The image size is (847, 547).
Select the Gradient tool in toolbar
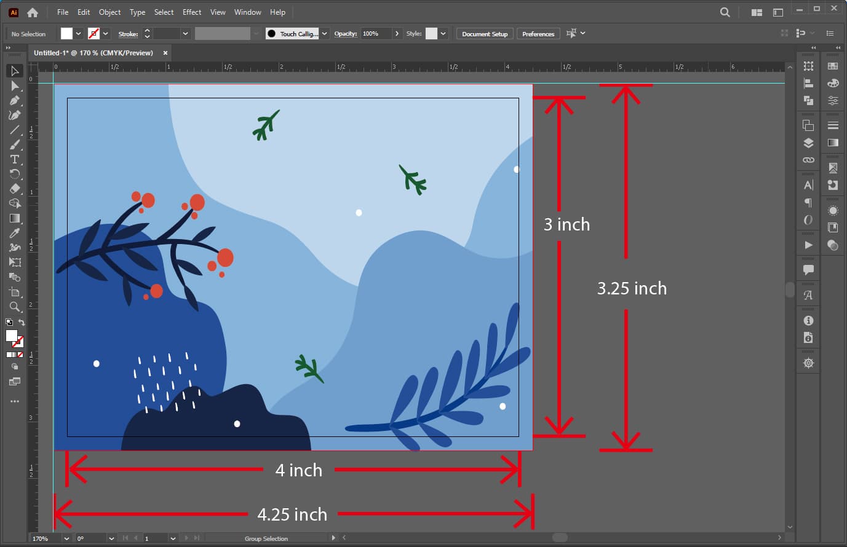click(x=15, y=218)
